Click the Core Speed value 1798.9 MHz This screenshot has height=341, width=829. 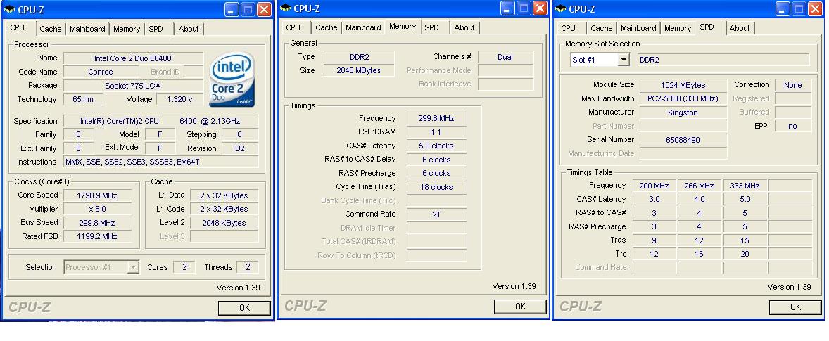coord(97,195)
